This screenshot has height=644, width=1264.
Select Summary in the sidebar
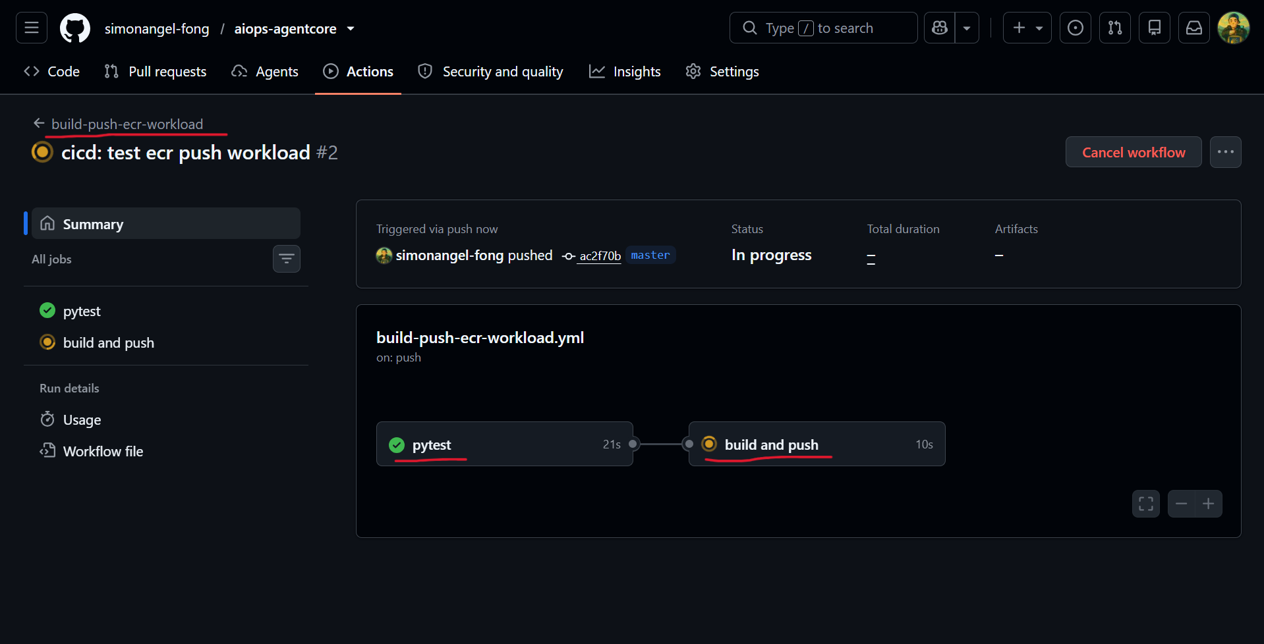166,223
